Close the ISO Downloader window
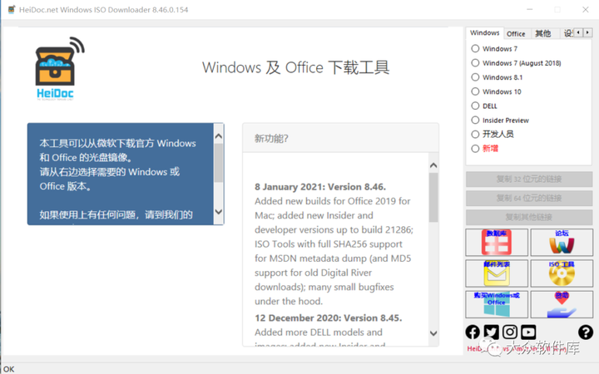The image size is (599, 374). point(585,9)
